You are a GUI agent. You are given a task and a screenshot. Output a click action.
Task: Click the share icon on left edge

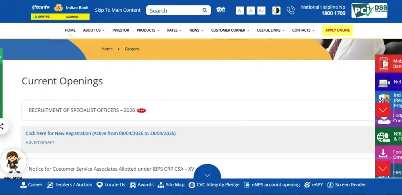tap(2, 126)
